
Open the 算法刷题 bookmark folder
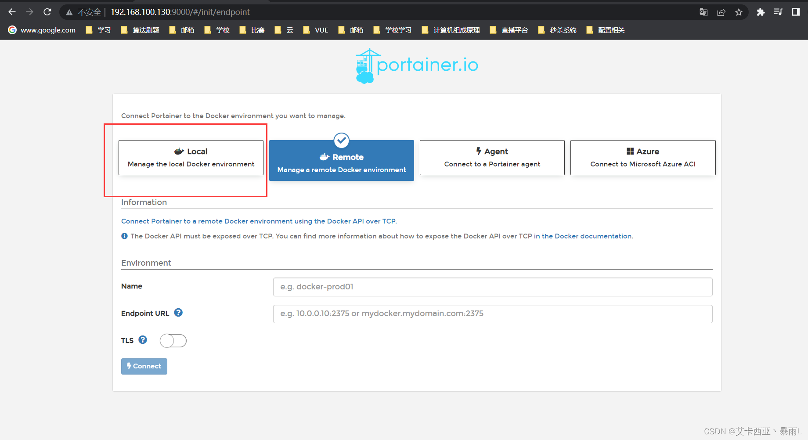140,30
